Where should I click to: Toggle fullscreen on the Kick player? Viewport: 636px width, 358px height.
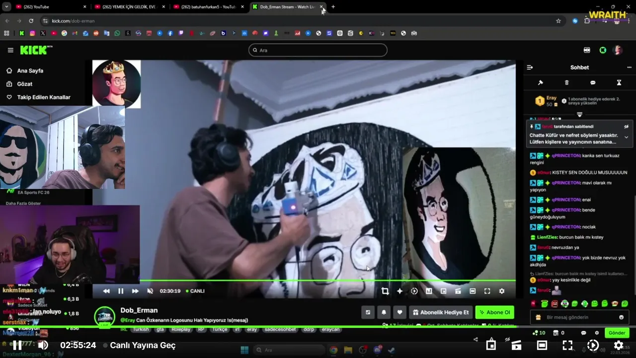coord(487,291)
